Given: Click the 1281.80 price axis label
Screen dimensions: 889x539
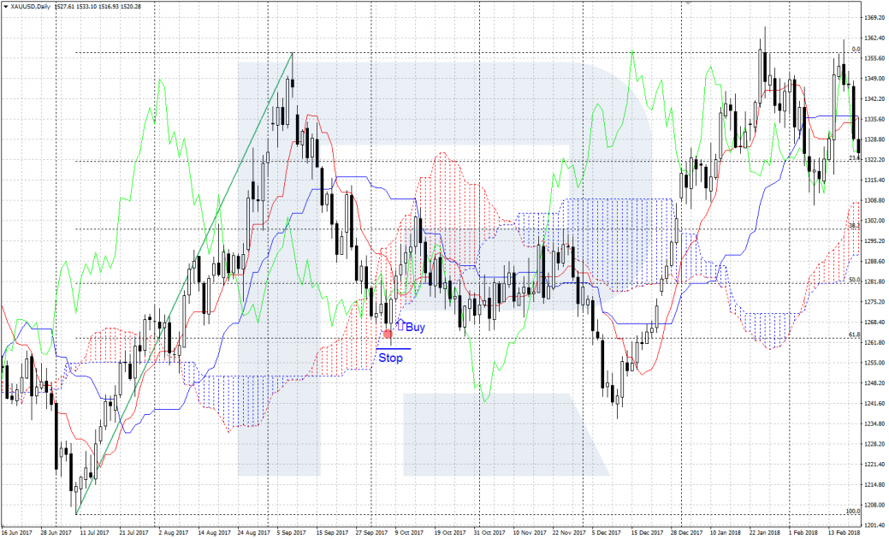Looking at the screenshot, I should (875, 281).
